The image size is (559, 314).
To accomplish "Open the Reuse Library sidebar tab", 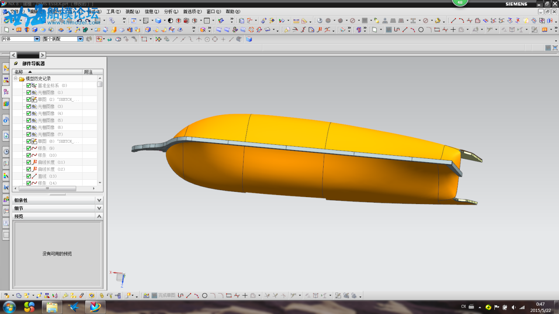I will (6, 104).
